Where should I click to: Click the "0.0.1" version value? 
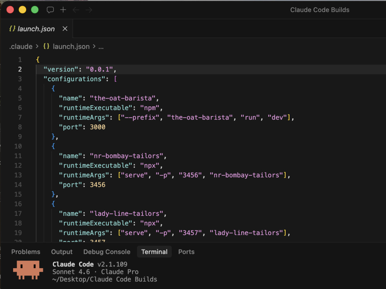99,69
